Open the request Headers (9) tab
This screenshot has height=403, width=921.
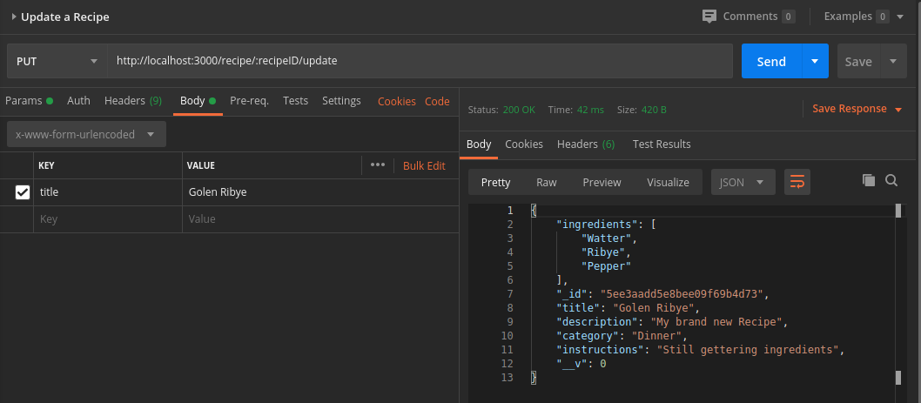pos(132,100)
